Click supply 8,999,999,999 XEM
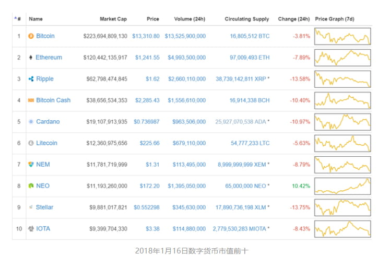This screenshot has height=277, width=379. point(242,165)
